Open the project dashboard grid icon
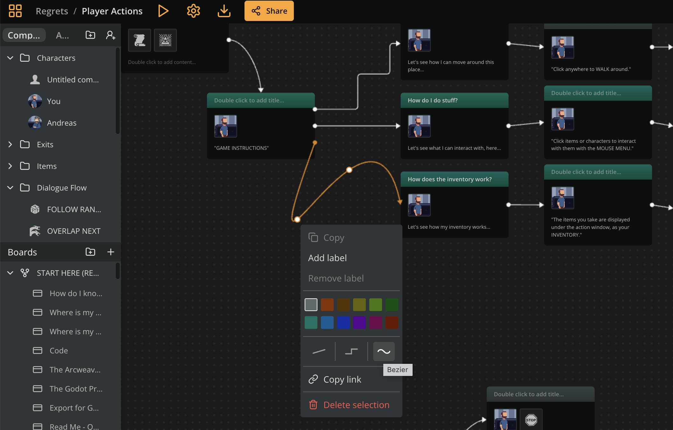Viewport: 673px width, 430px height. [x=15, y=11]
